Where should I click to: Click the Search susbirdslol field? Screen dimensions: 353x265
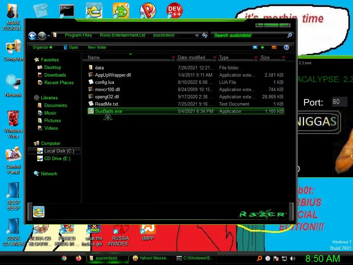click(252, 36)
